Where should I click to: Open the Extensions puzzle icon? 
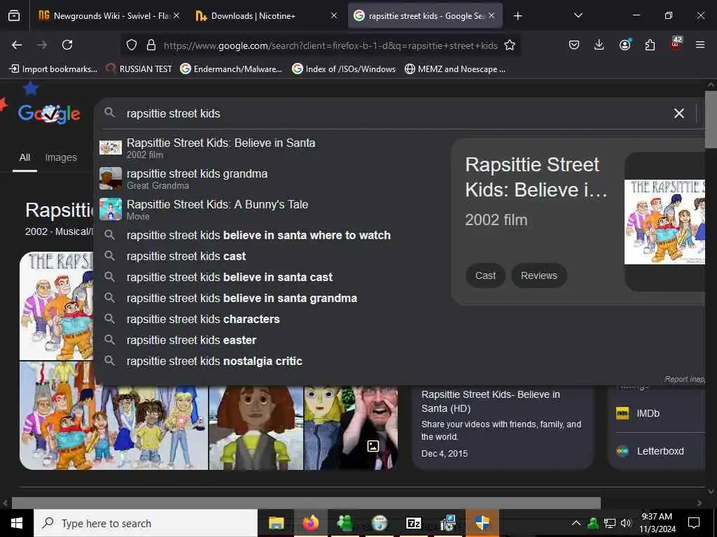coord(650,45)
